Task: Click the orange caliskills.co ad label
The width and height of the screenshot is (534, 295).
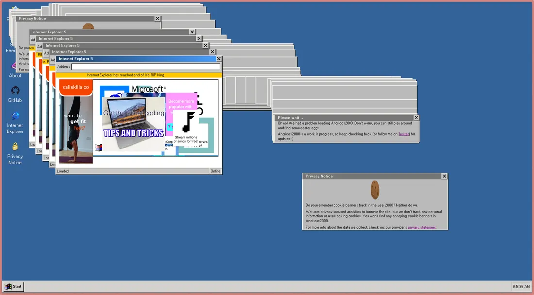Action: tap(76, 87)
